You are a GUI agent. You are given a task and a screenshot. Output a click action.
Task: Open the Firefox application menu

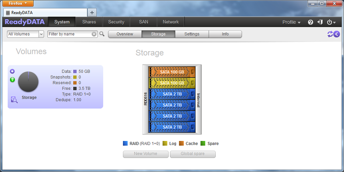click(x=18, y=3)
